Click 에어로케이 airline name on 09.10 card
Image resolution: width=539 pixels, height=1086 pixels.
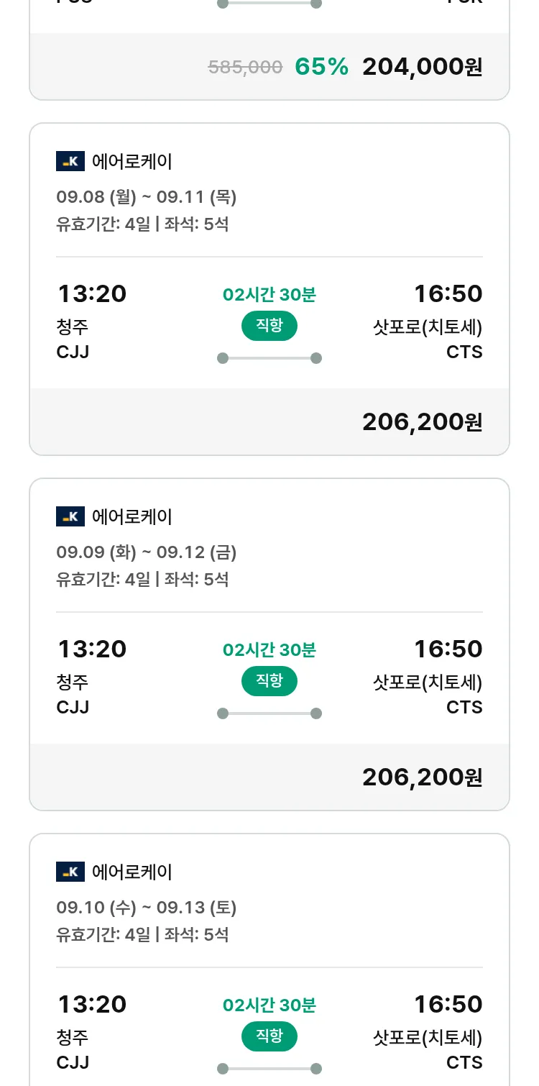(x=132, y=872)
